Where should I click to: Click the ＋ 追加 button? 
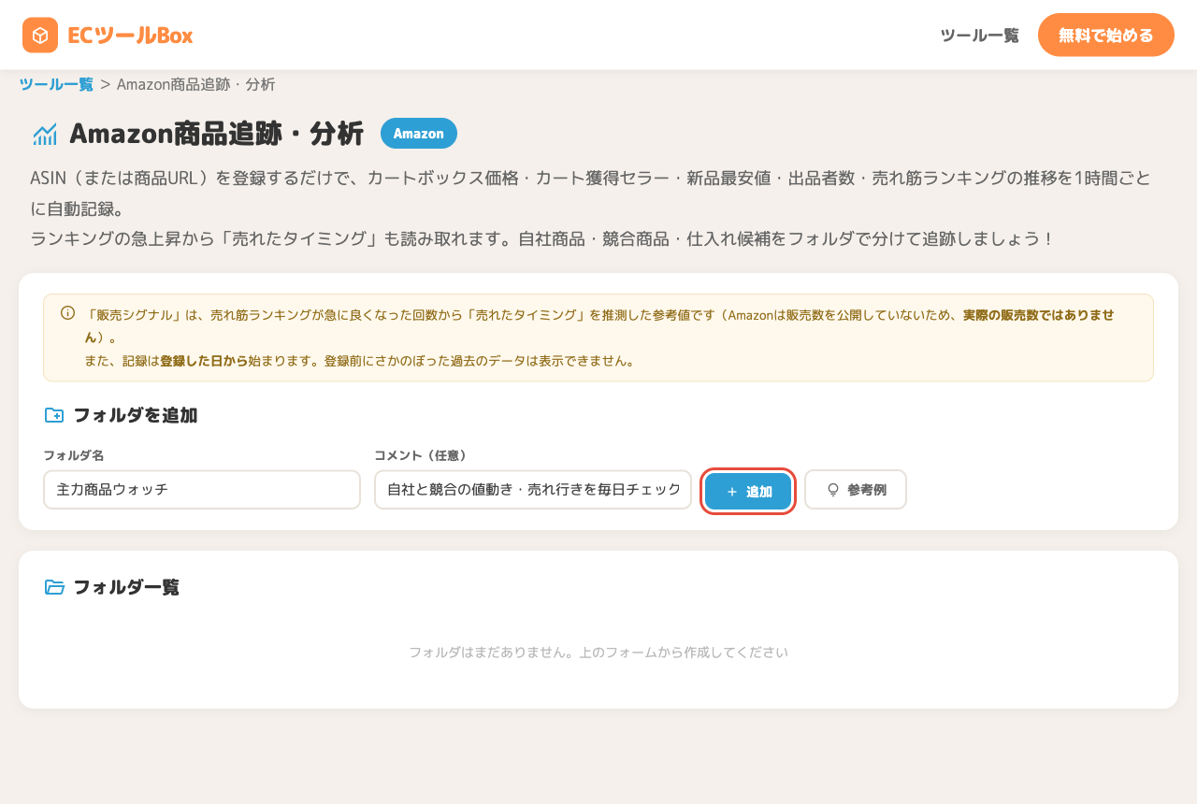(x=748, y=491)
